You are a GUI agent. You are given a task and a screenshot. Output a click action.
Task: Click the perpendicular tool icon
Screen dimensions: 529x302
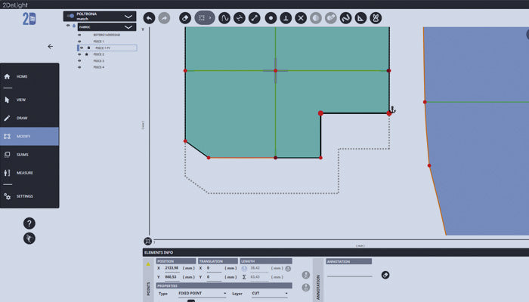click(x=286, y=17)
